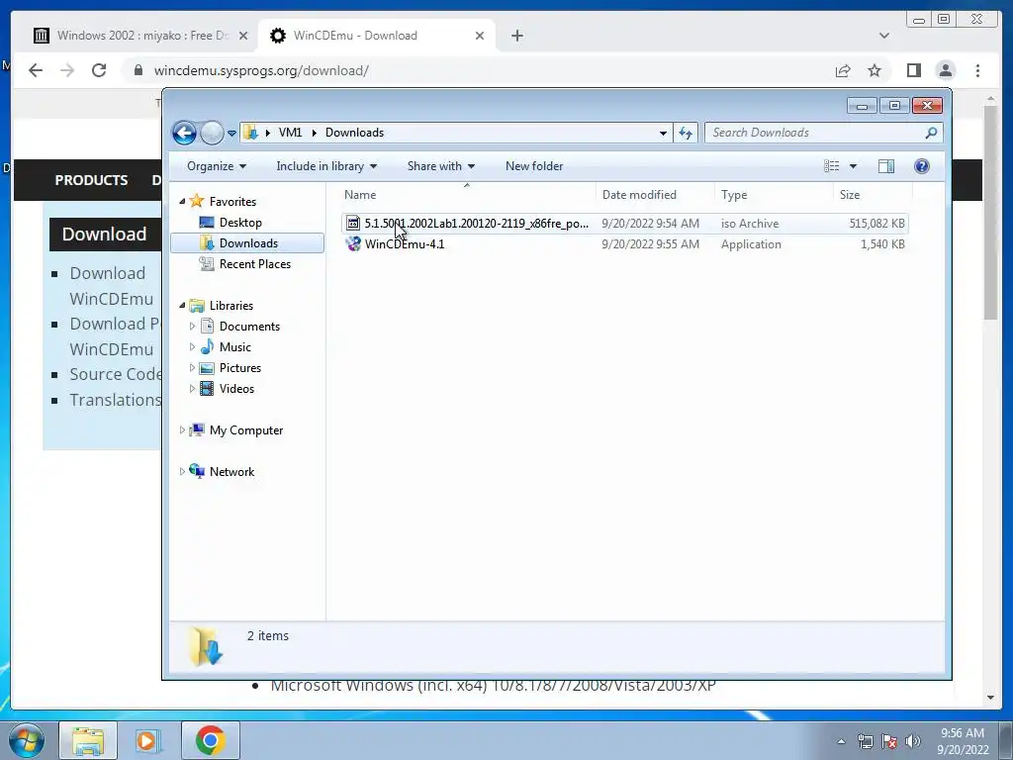Click the Chrome address bar URL
This screenshot has height=760, width=1013.
pos(261,70)
